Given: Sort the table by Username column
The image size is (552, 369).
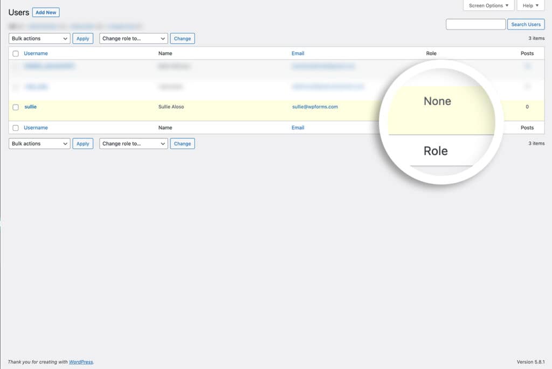Looking at the screenshot, I should tap(36, 53).
